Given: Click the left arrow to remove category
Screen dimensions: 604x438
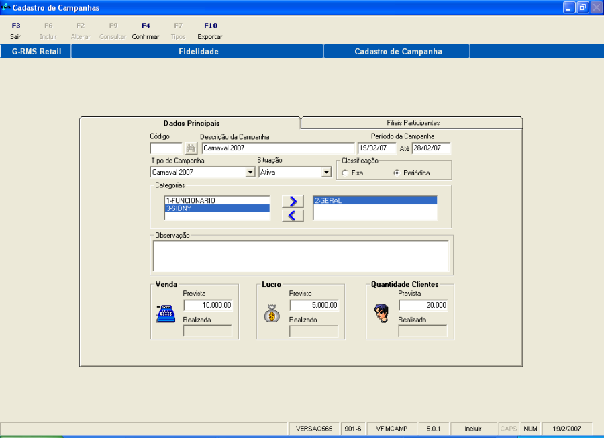Looking at the screenshot, I should pos(292,216).
